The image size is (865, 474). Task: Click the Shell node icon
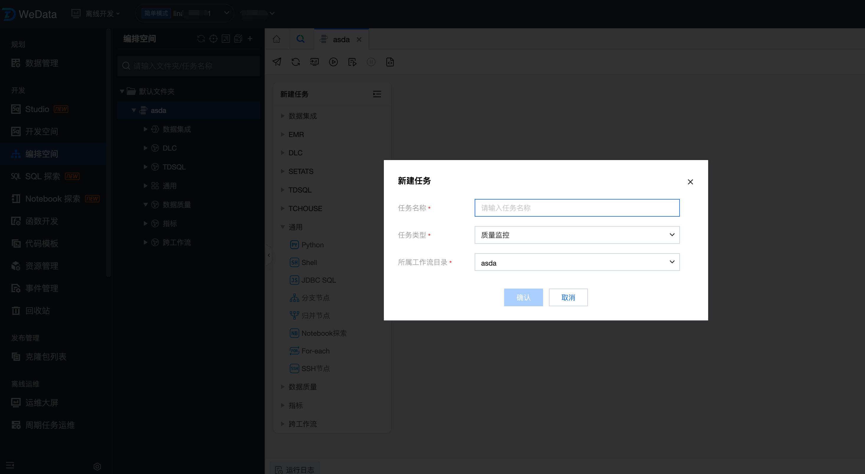click(x=294, y=263)
